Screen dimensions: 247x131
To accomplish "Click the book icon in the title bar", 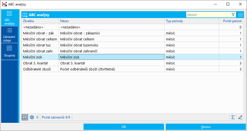I will tap(25, 15).
